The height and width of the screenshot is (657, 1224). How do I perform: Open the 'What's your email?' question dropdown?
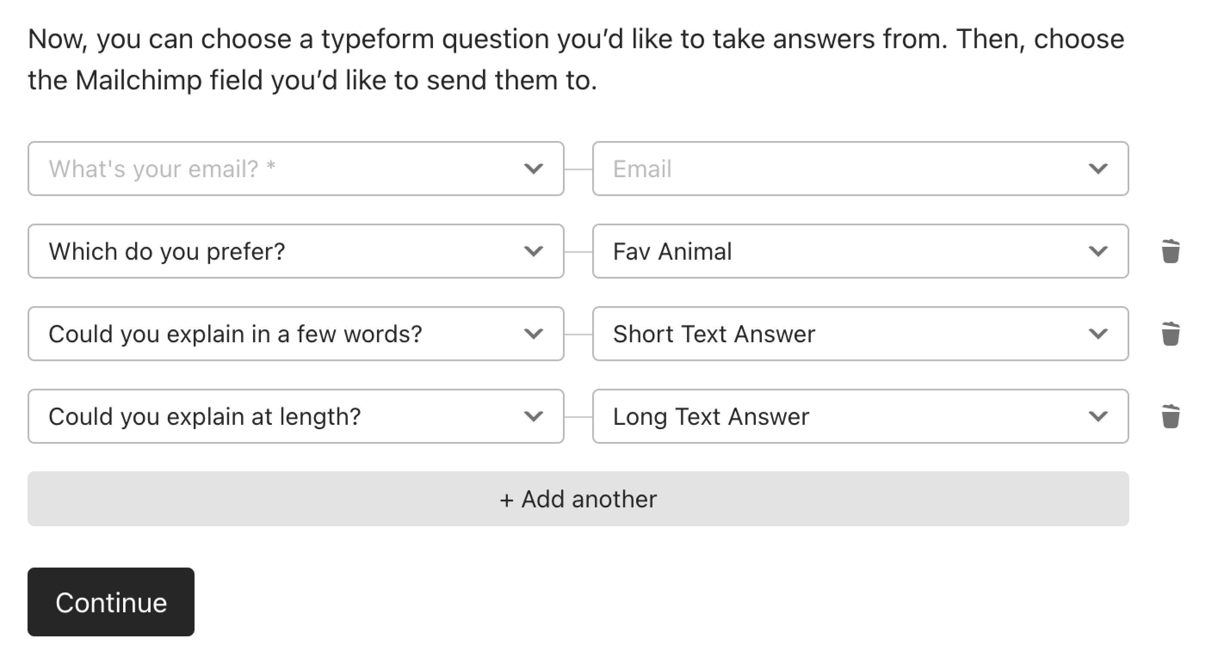296,169
